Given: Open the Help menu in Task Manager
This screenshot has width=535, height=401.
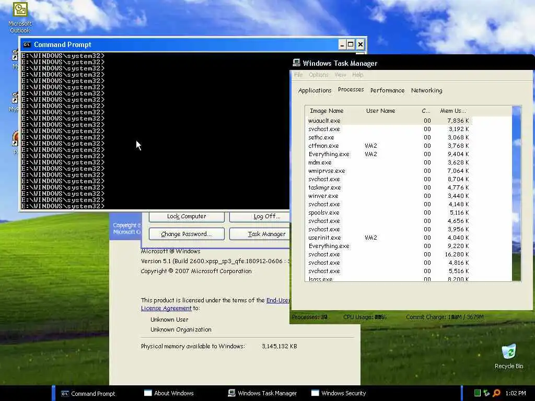Looking at the screenshot, I should [357, 75].
